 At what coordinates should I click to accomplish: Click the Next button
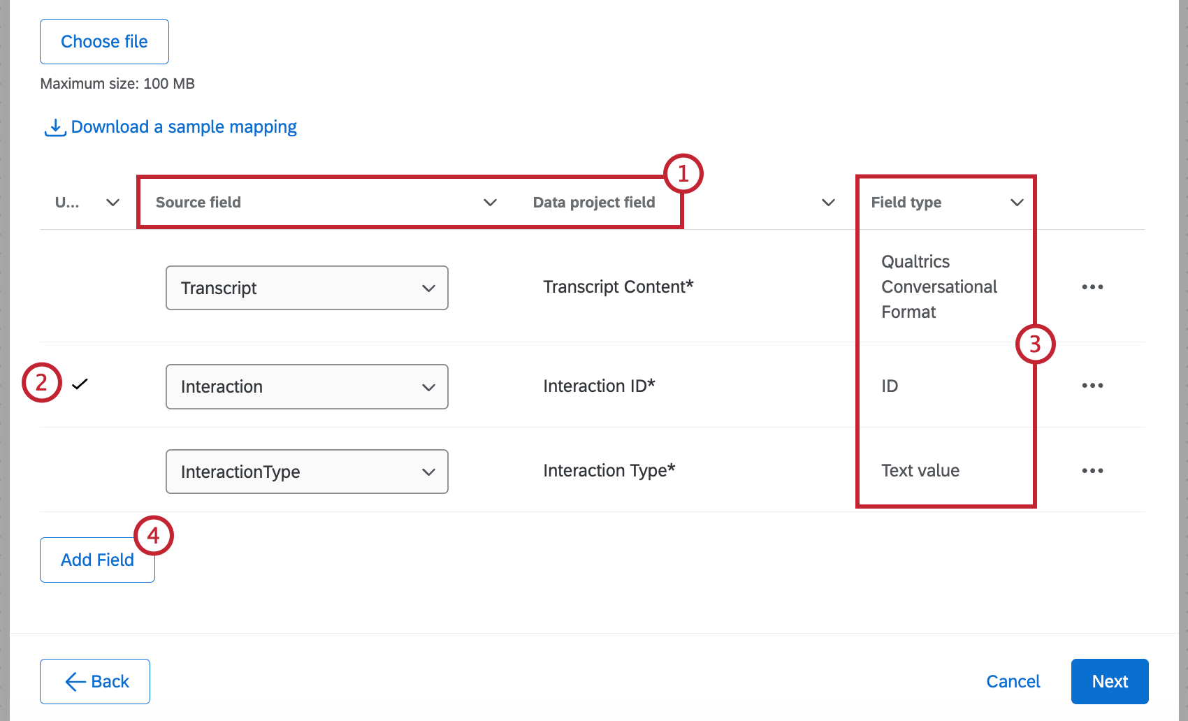click(x=1109, y=681)
